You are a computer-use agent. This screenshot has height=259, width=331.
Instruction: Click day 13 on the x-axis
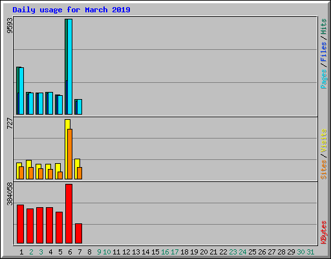136,252
